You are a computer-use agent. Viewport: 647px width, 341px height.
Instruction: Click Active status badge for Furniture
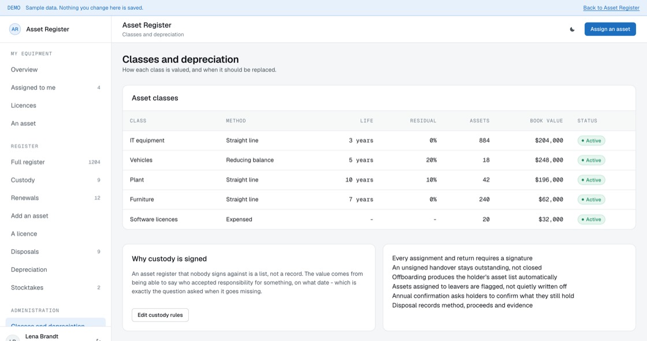pos(592,200)
